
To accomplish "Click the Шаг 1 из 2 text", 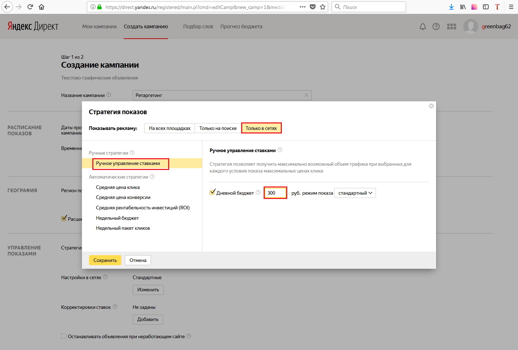I will [x=72, y=57].
